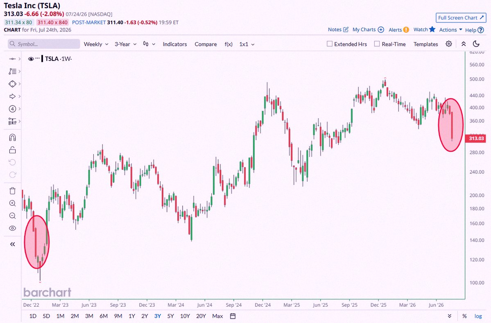Viewport: 491px width, 323px height.
Task: Select the 3M time range
Action: click(x=89, y=316)
